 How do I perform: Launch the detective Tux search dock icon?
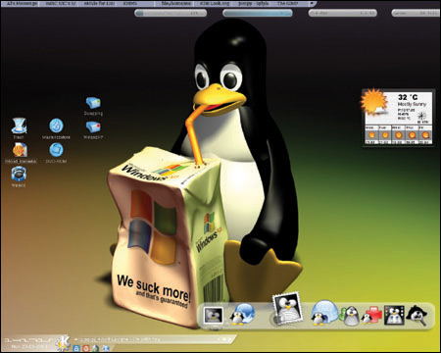(x=416, y=315)
